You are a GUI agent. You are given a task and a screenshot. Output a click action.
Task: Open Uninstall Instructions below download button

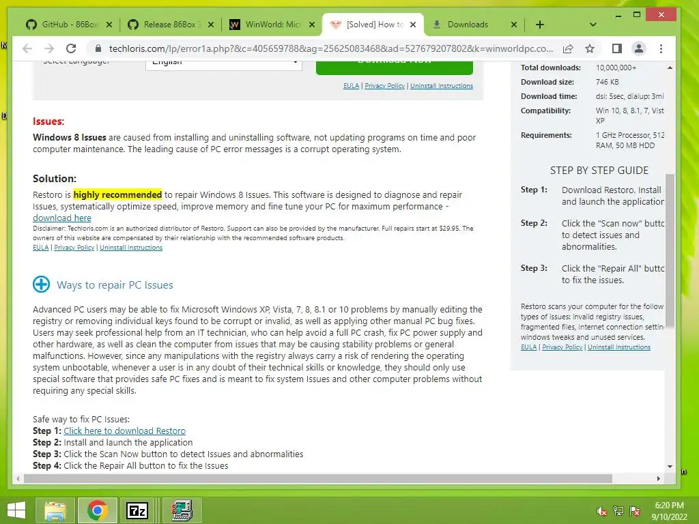tap(442, 86)
